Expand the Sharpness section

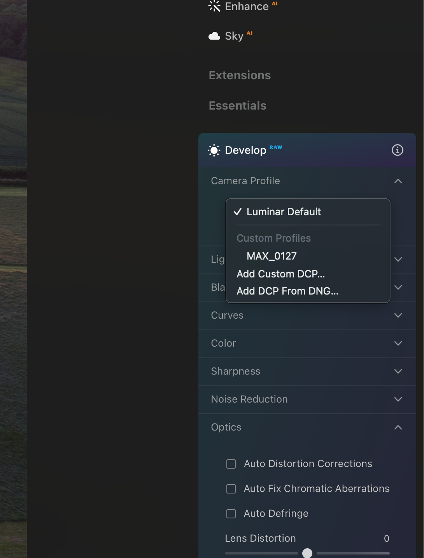click(x=307, y=371)
